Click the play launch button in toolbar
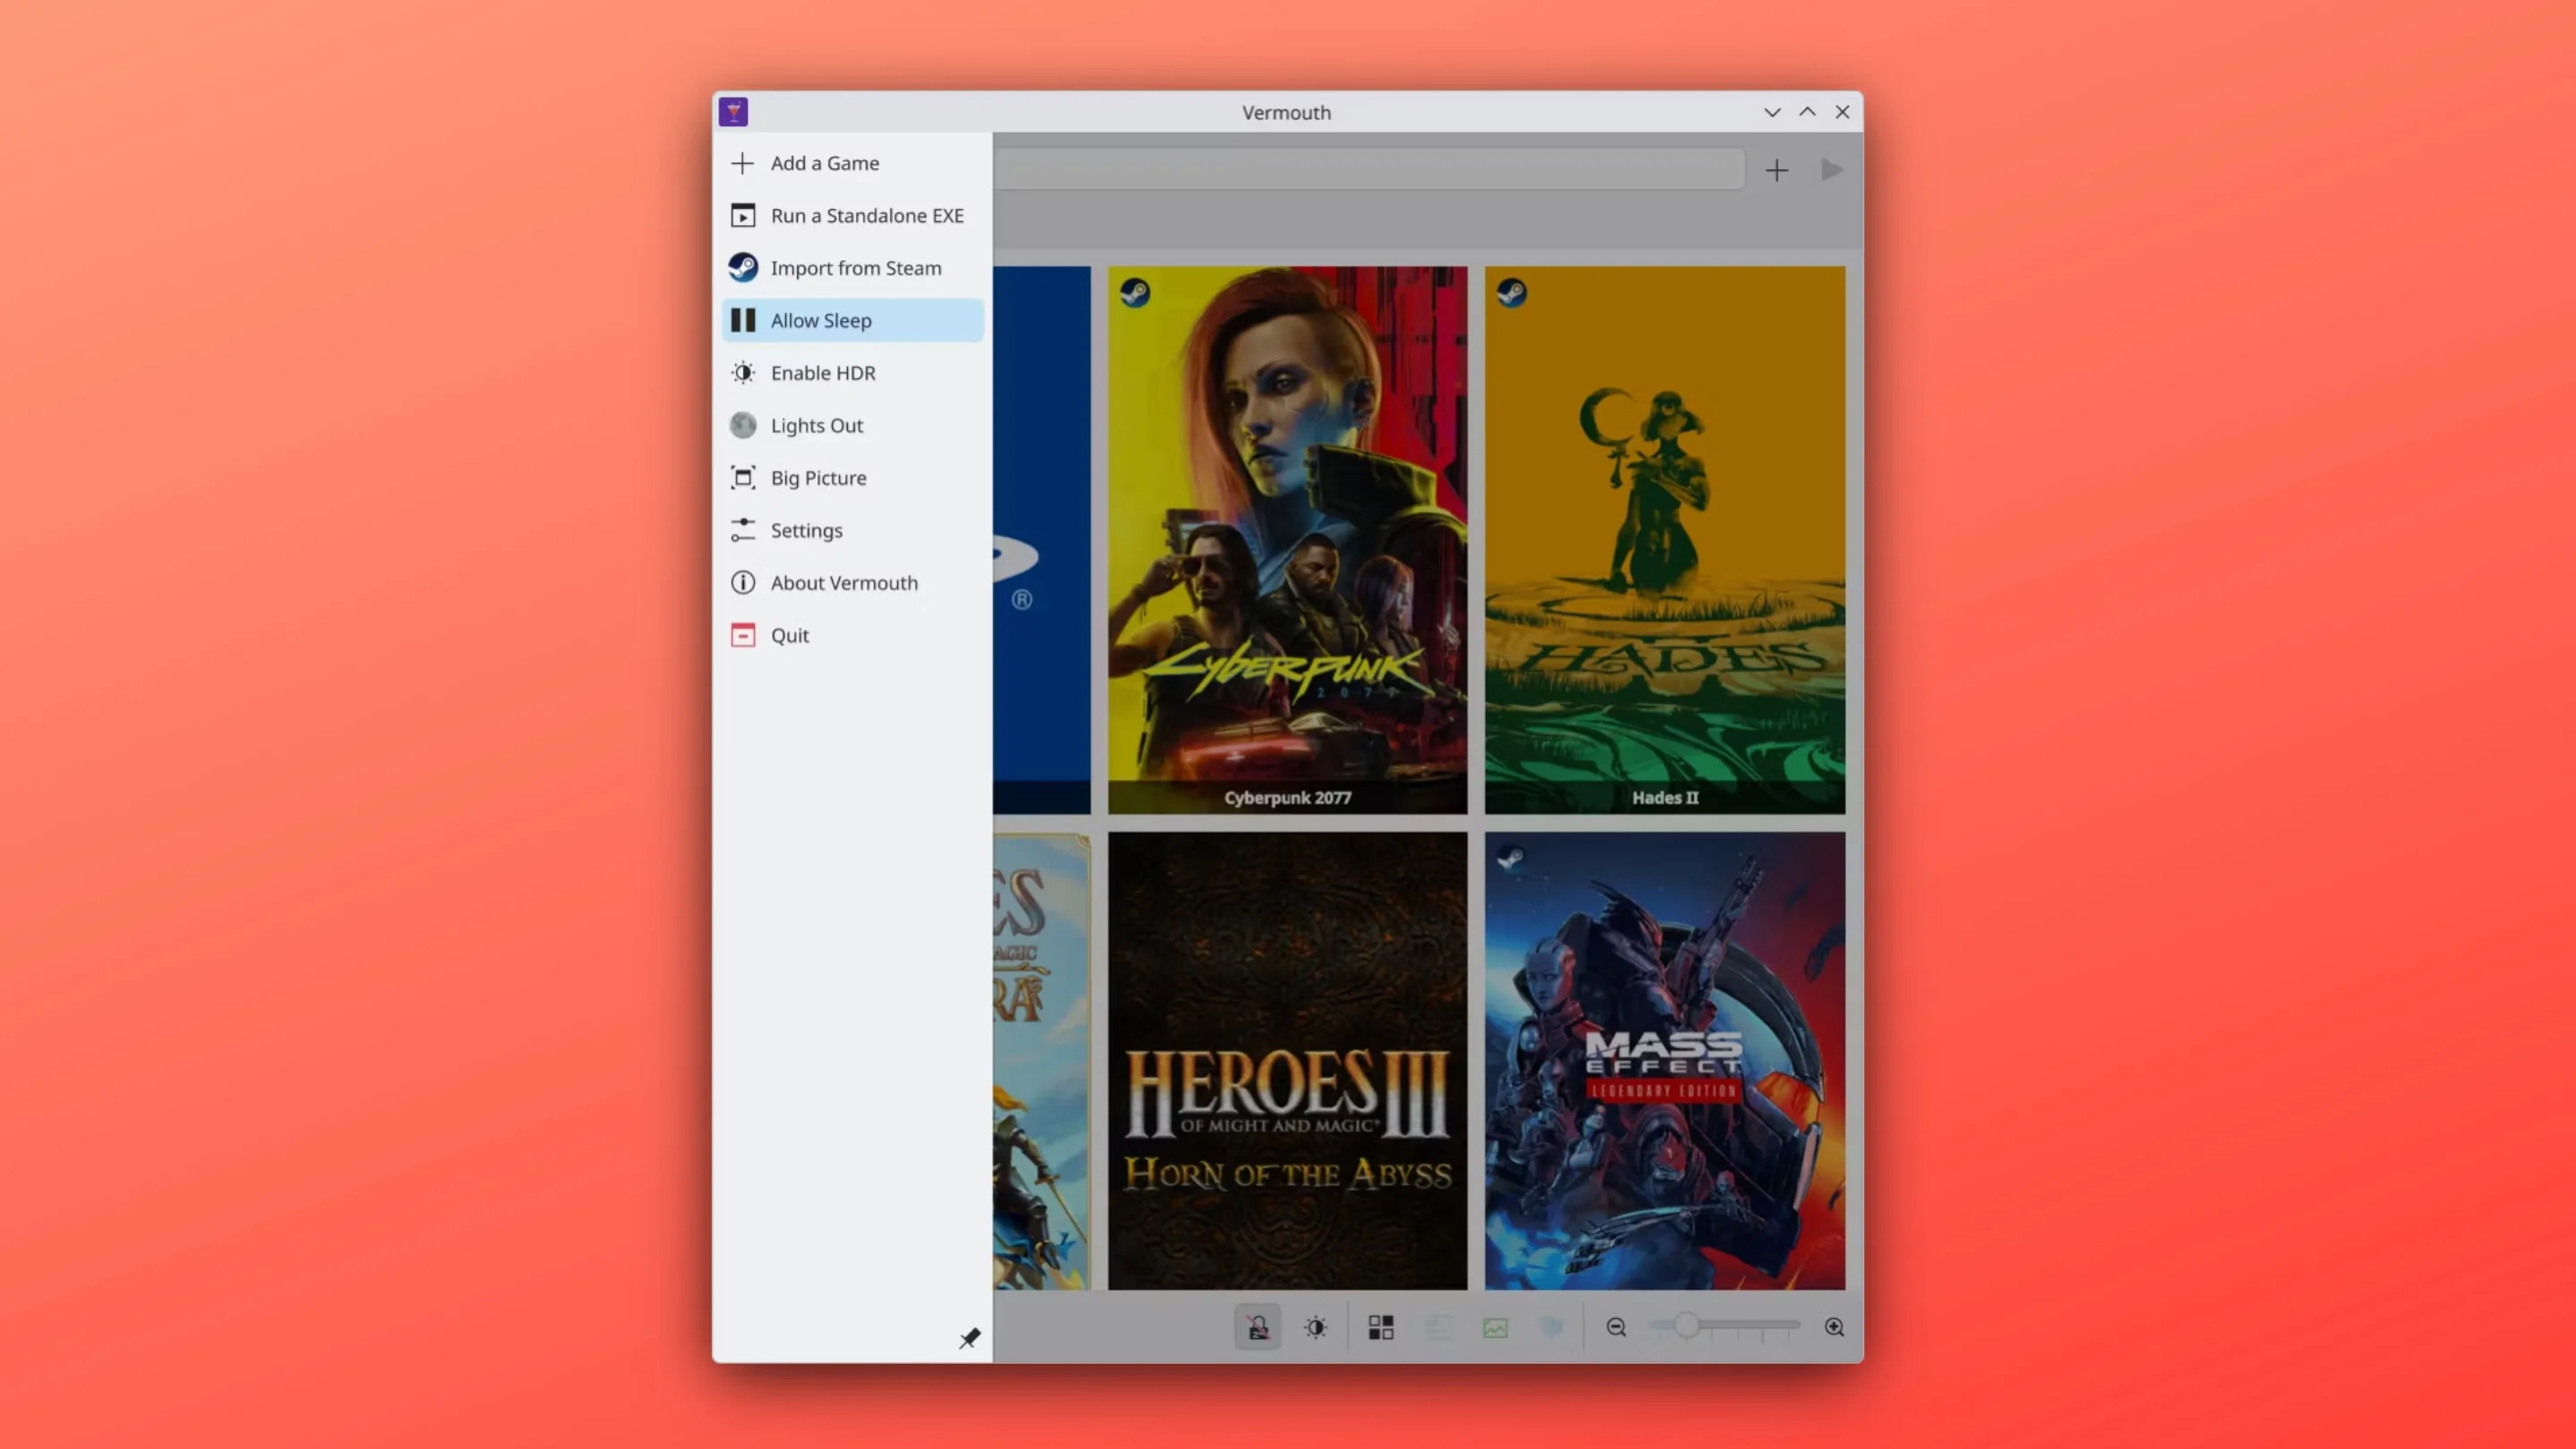2576x1449 pixels. [1832, 170]
